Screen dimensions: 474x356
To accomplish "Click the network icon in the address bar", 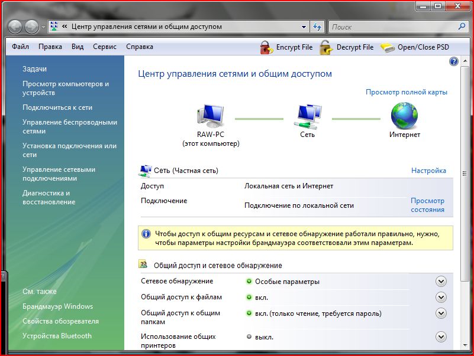I will (x=54, y=27).
